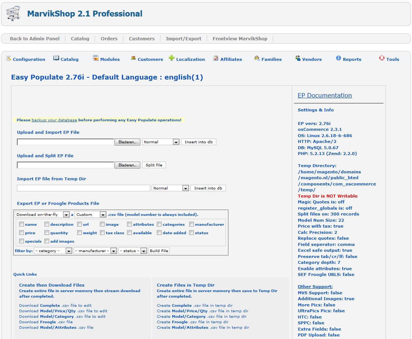The height and width of the screenshot is (339, 412).
Task: Open the category filter dropdown
Action: click(53, 251)
